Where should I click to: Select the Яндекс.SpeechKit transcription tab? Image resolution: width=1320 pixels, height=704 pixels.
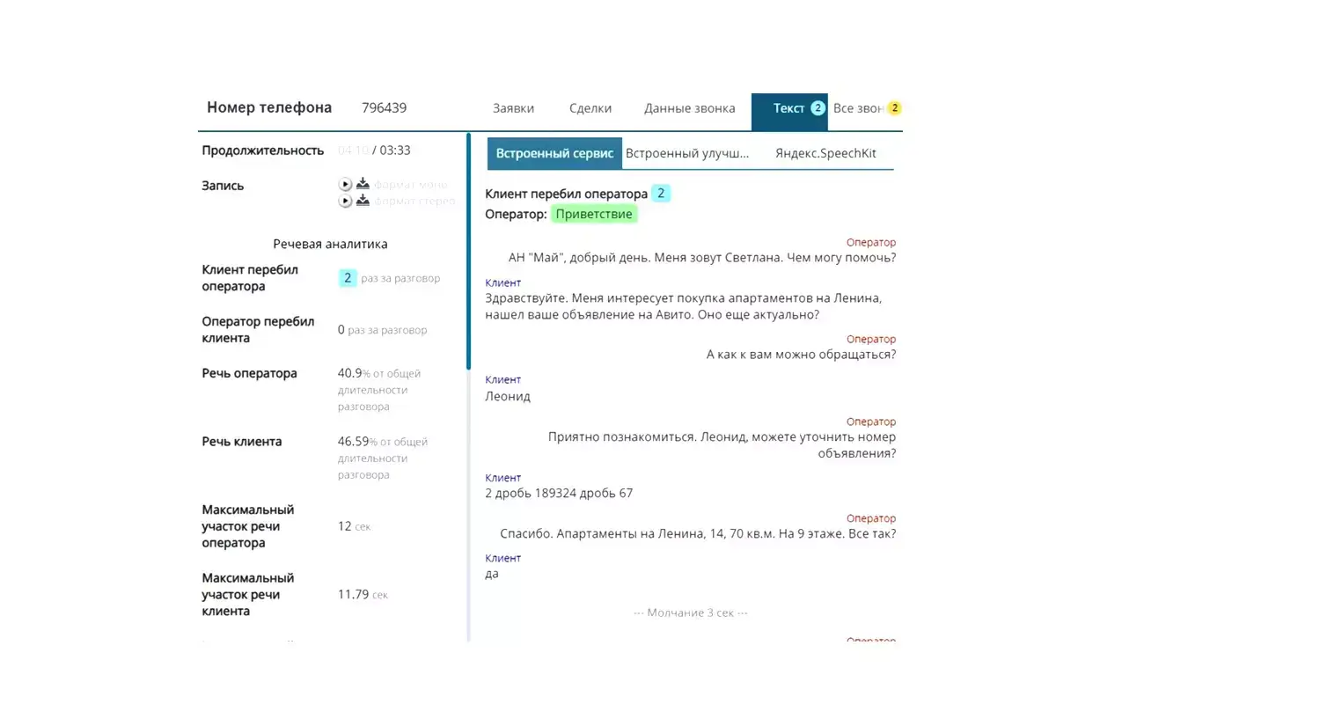(825, 153)
